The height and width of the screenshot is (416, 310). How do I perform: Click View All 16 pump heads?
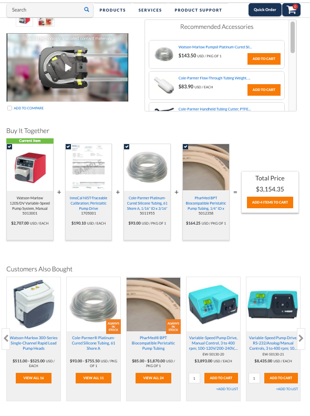[34, 378]
